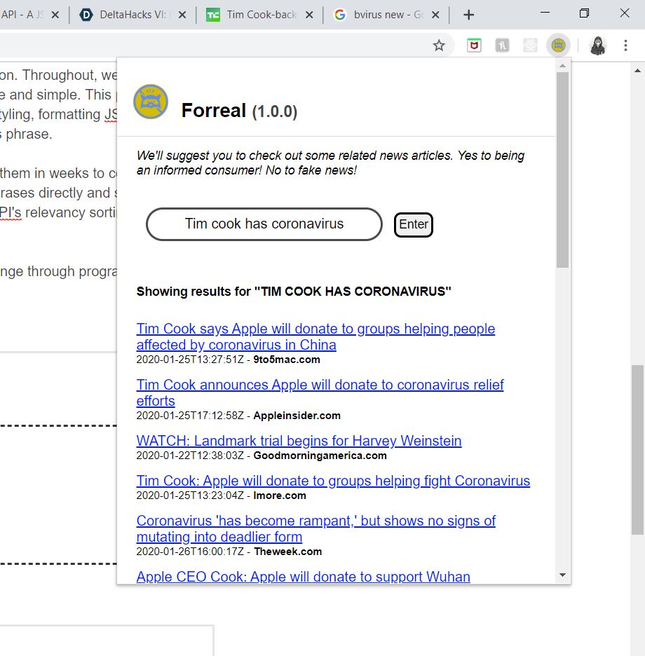The width and height of the screenshot is (645, 656).
Task: Open the McAfee shield extension icon
Action: coord(474,45)
